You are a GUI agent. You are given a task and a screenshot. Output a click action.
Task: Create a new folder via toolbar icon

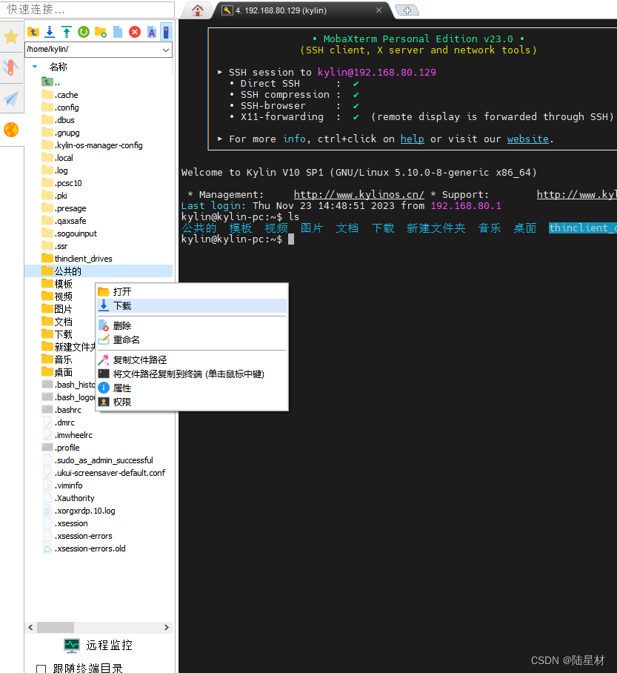click(x=101, y=32)
